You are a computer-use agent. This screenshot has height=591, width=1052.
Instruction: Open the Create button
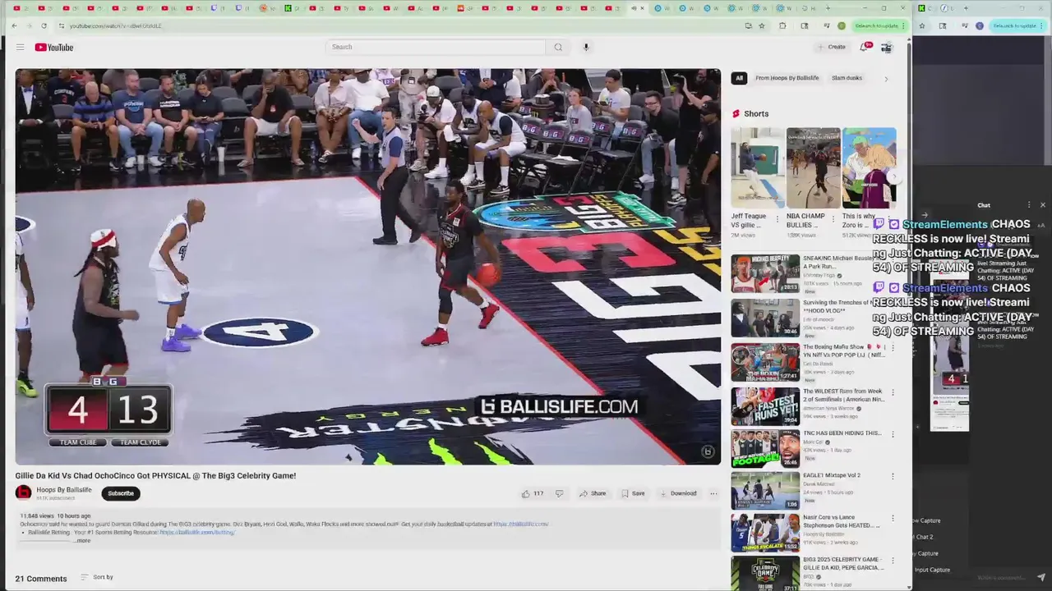click(x=832, y=47)
